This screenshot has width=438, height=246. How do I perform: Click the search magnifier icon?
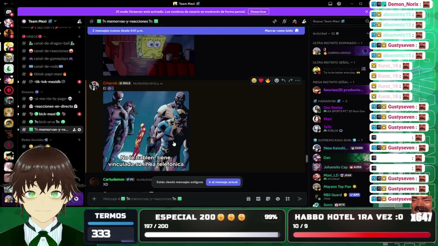pos(367,21)
